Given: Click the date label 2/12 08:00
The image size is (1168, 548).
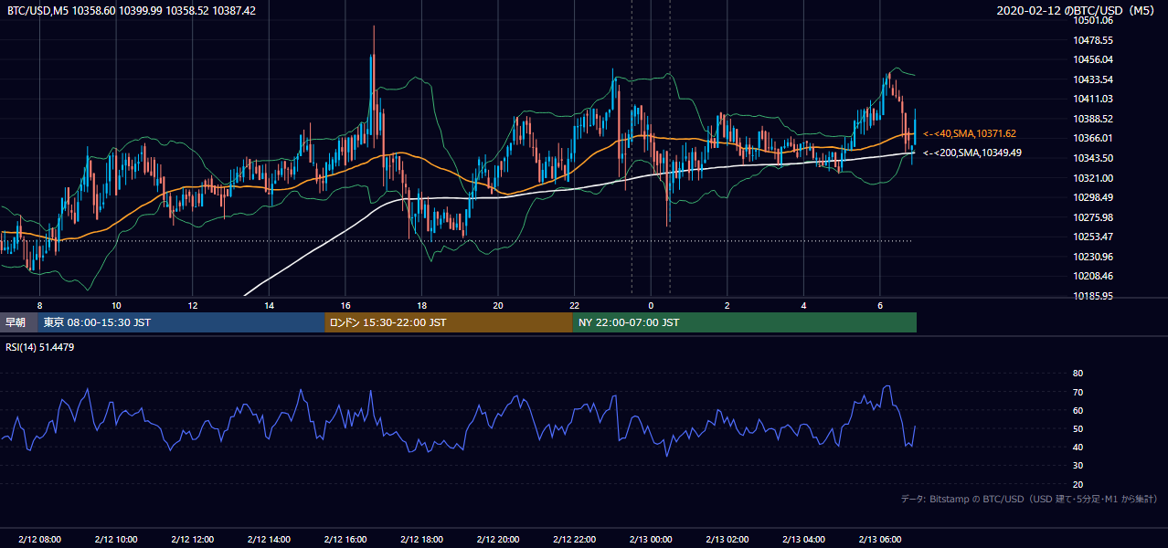Looking at the screenshot, I should click(39, 539).
